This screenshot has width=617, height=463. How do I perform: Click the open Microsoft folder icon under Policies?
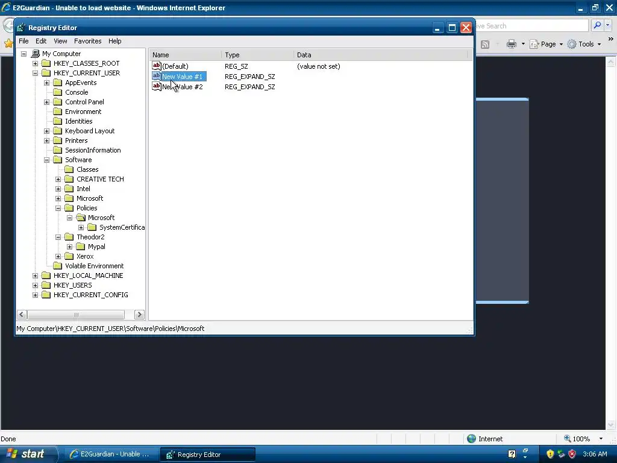[x=81, y=217]
